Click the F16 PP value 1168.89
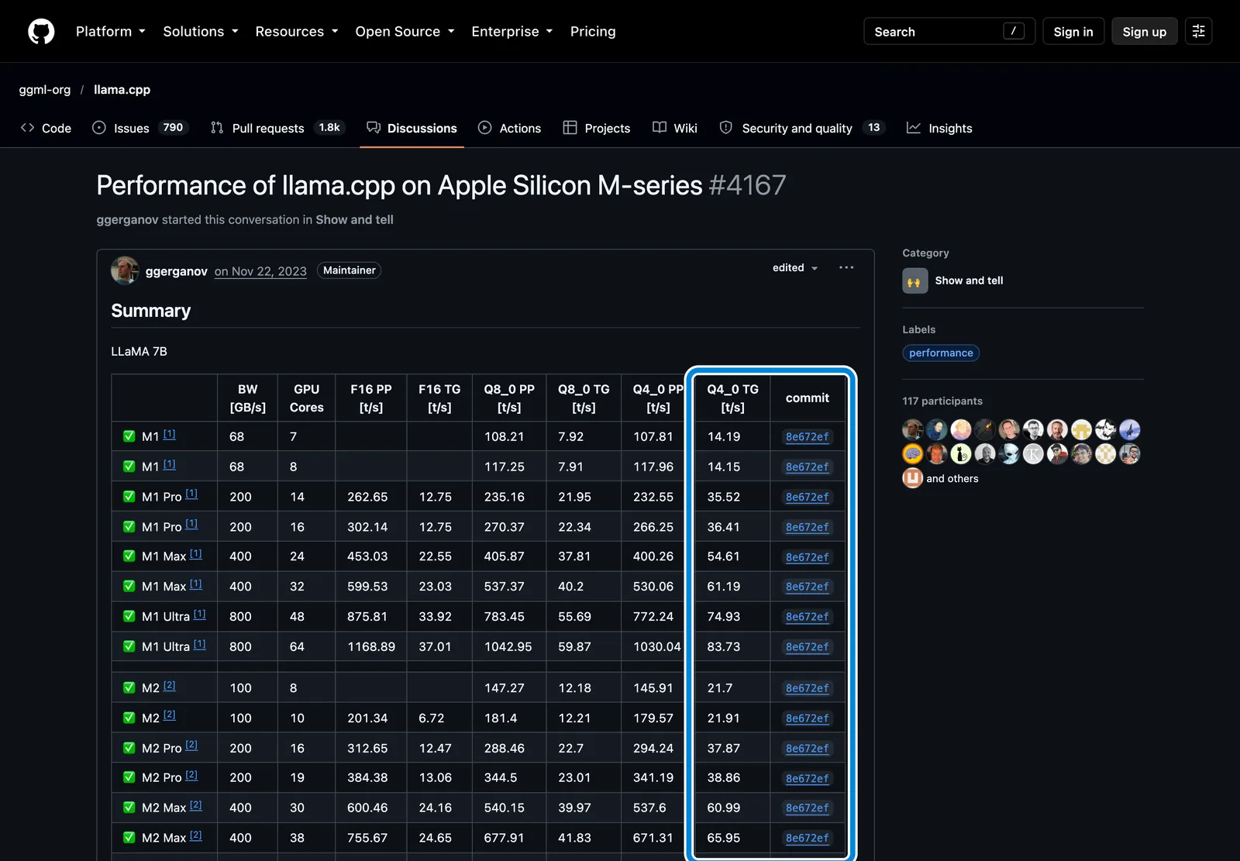Image resolution: width=1240 pixels, height=861 pixels. coord(371,646)
